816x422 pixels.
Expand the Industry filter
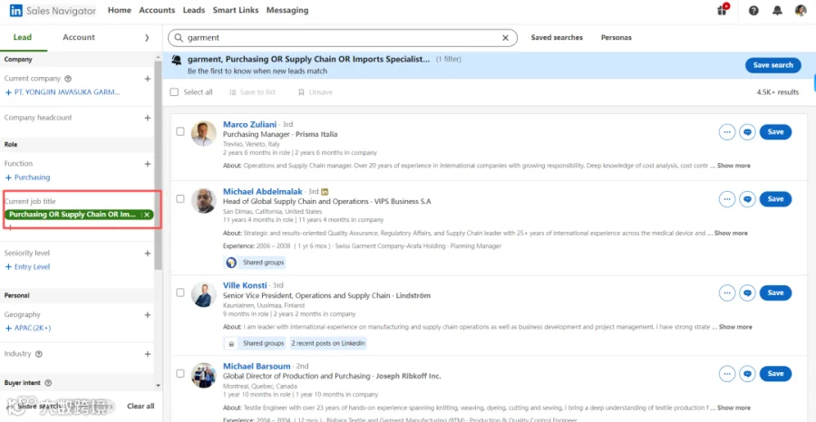(147, 354)
